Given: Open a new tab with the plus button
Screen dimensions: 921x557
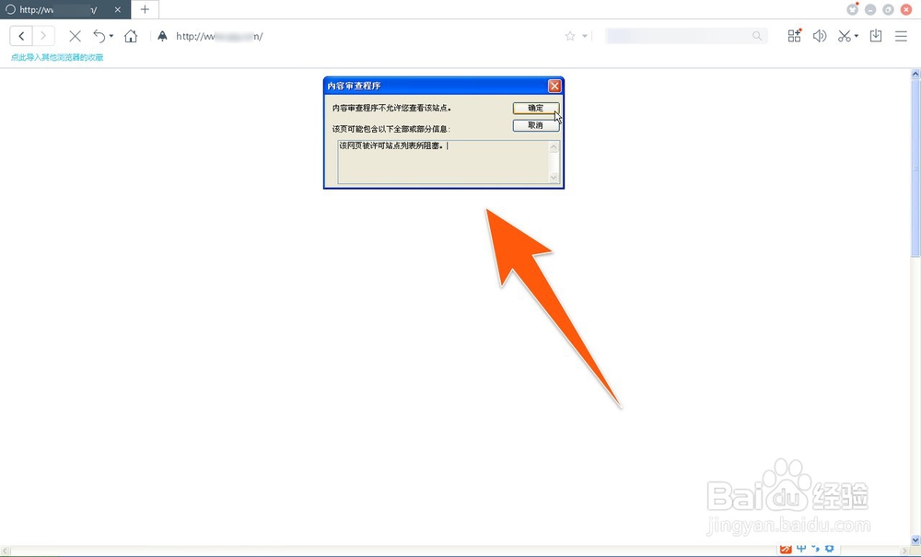Looking at the screenshot, I should click(x=145, y=9).
